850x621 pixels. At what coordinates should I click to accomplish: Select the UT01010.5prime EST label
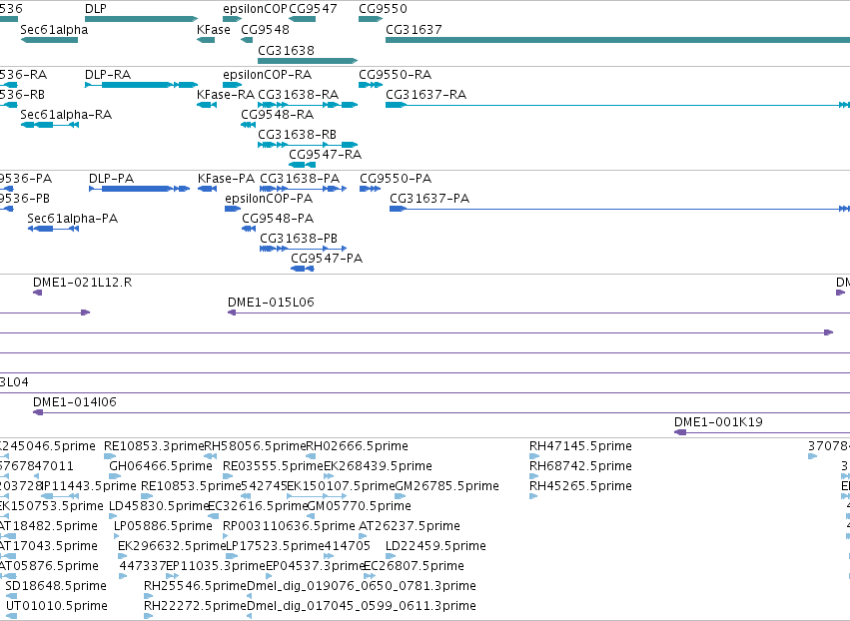pos(57,607)
